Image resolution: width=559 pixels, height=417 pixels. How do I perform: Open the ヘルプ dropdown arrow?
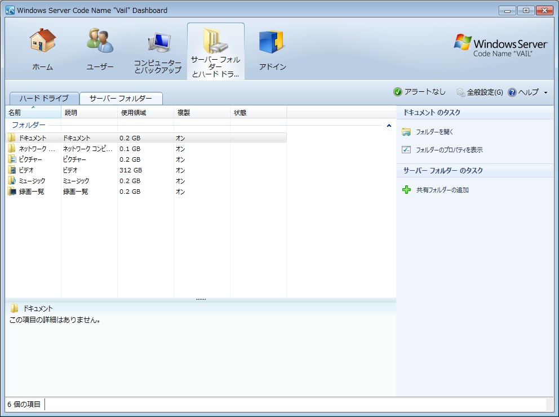(545, 92)
